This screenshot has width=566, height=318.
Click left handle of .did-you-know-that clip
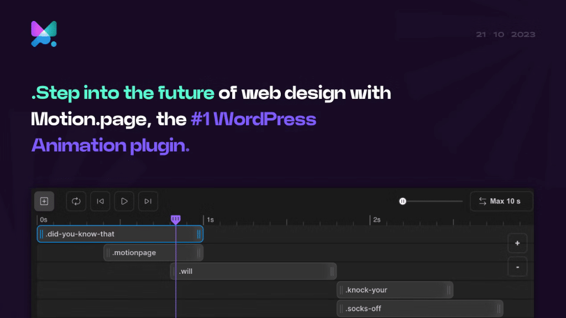coord(41,234)
